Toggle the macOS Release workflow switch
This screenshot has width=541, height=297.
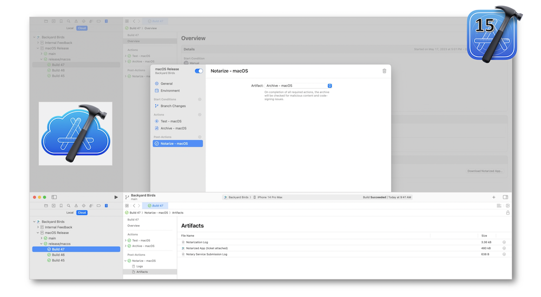pos(199,71)
